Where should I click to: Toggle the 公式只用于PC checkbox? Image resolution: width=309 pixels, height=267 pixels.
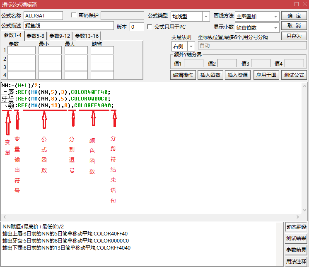tap(150, 27)
